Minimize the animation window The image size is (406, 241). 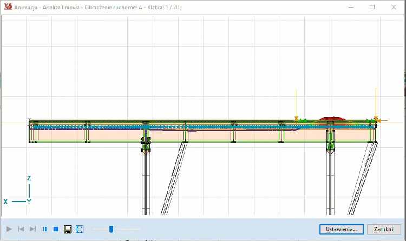pos(352,7)
